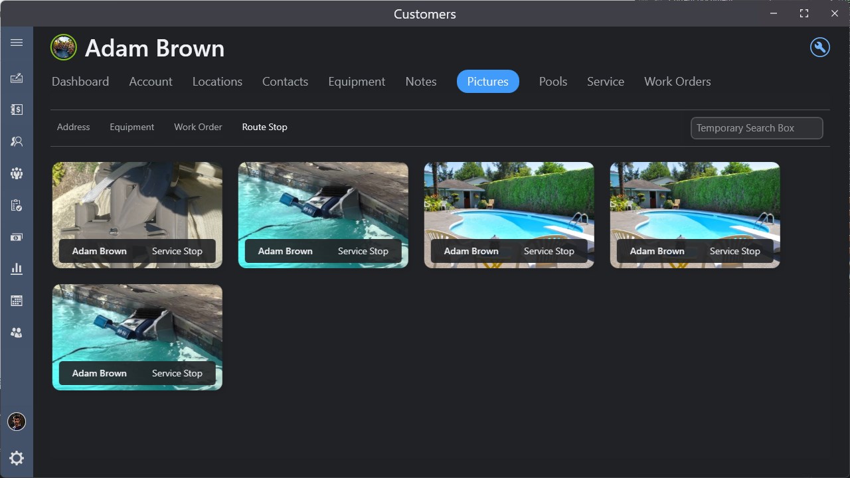Click Adam Brown's profile picture in header
Screen dimensions: 850x478
(64, 48)
